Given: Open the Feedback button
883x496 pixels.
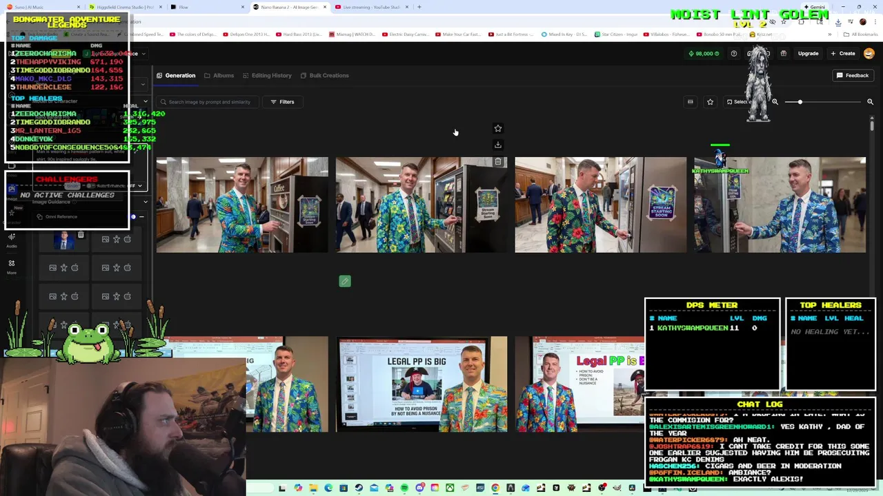Looking at the screenshot, I should 853,75.
